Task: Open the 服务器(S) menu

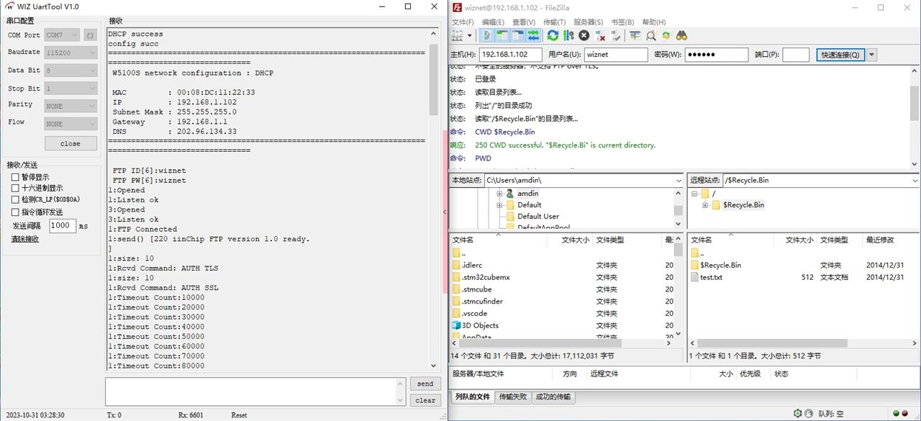Action: 589,22
